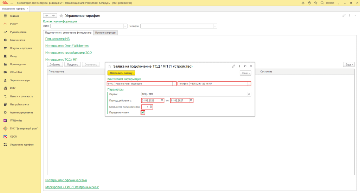Switch to История запросов tab
Screen dimensions: 360x193
(x=106, y=33)
